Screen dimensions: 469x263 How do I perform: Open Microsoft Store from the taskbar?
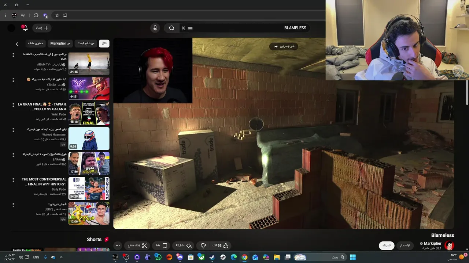point(191,258)
